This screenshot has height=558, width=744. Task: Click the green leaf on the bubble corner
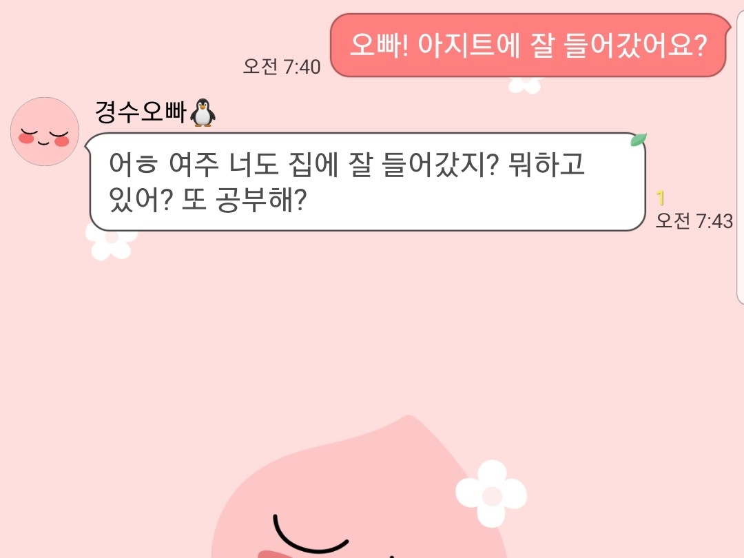(x=638, y=139)
